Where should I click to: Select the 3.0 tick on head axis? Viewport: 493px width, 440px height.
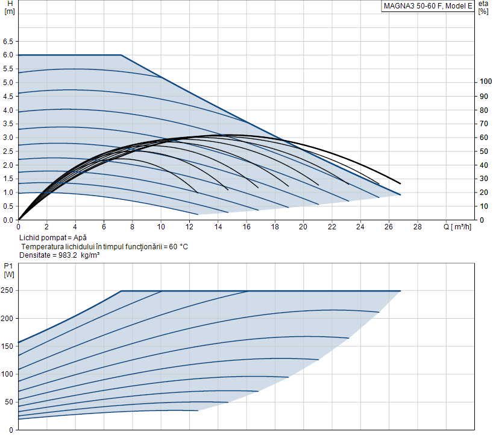[x=8, y=138]
